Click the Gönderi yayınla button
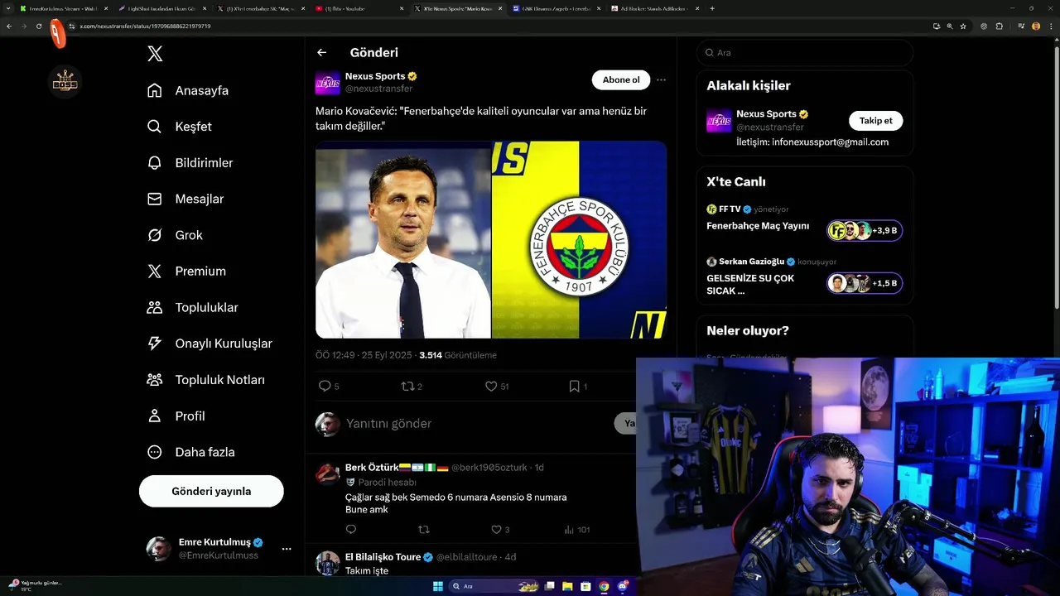This screenshot has height=596, width=1060. coord(211,491)
